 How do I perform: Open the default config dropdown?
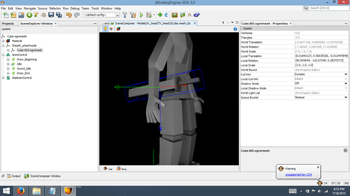coord(102,15)
